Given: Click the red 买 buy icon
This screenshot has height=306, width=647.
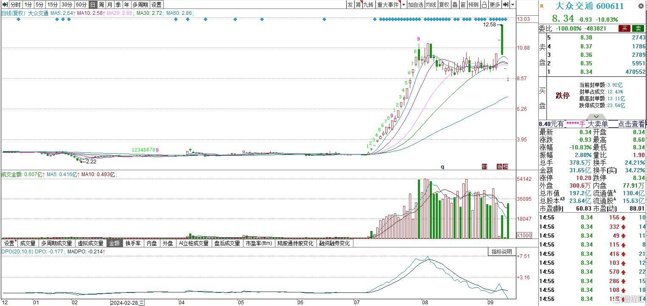Looking at the screenshot, I should coord(625,28).
